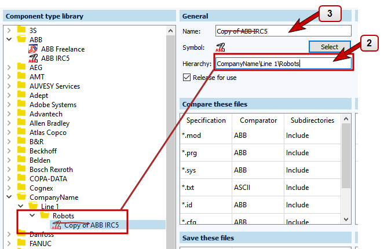The height and width of the screenshot is (249, 384).
Task: Click the Belden folder icon
Action: point(21,160)
